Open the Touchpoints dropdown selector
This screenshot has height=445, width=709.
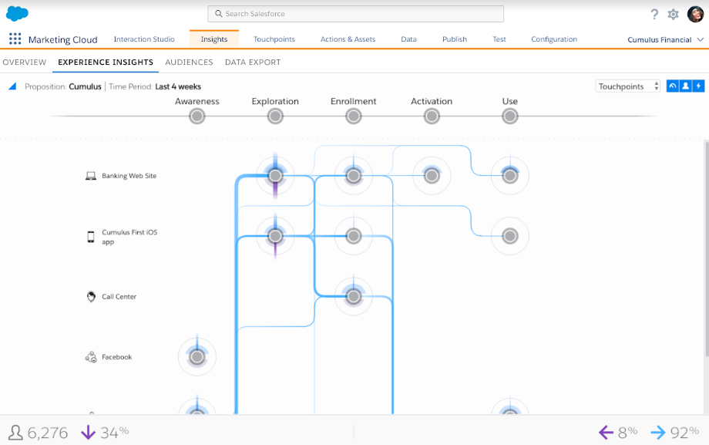pos(628,86)
